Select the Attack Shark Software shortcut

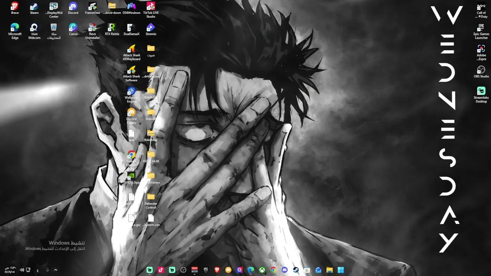click(132, 74)
